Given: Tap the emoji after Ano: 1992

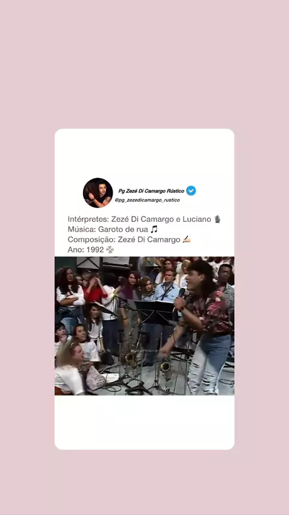Looking at the screenshot, I should click(x=110, y=250).
